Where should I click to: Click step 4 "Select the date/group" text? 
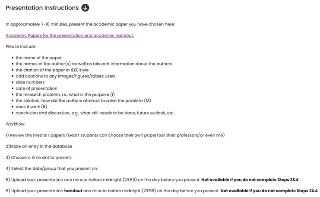coord(52,168)
